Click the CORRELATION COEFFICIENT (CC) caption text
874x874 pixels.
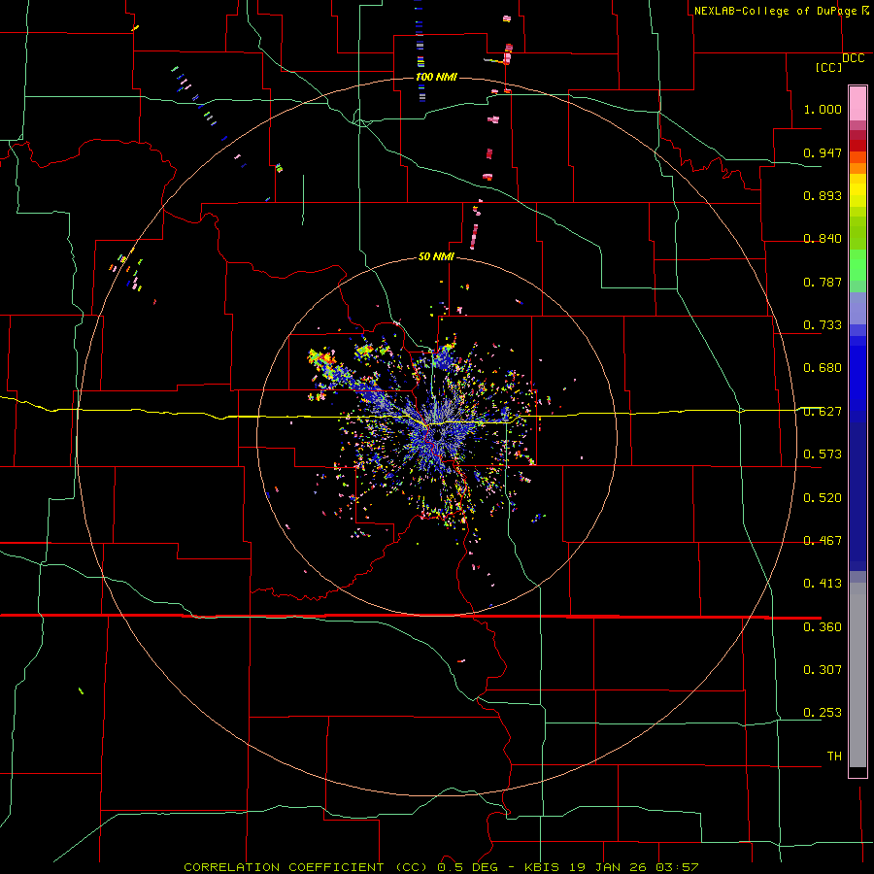[306, 867]
